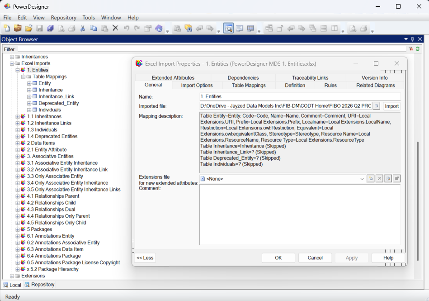Expand the 2 Data Items import node
429x301 pixels.
coord(18,143)
